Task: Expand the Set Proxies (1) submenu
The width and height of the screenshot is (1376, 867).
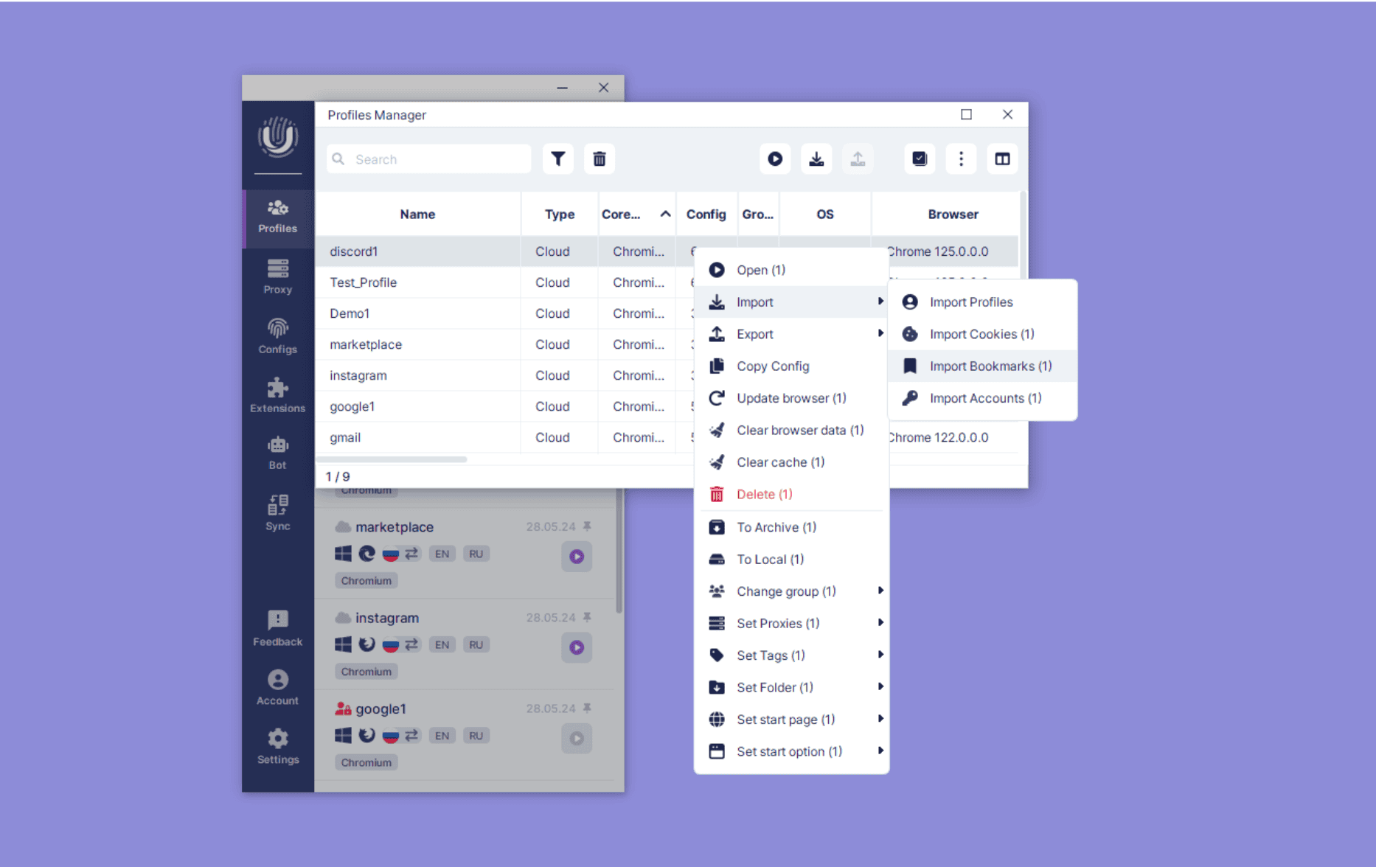Action: [x=791, y=624]
